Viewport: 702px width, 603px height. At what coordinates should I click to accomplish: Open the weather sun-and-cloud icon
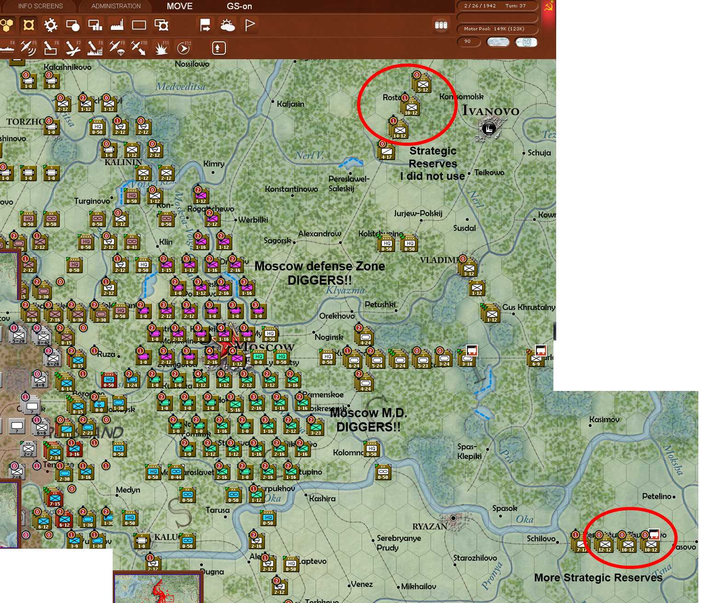pyautogui.click(x=227, y=25)
